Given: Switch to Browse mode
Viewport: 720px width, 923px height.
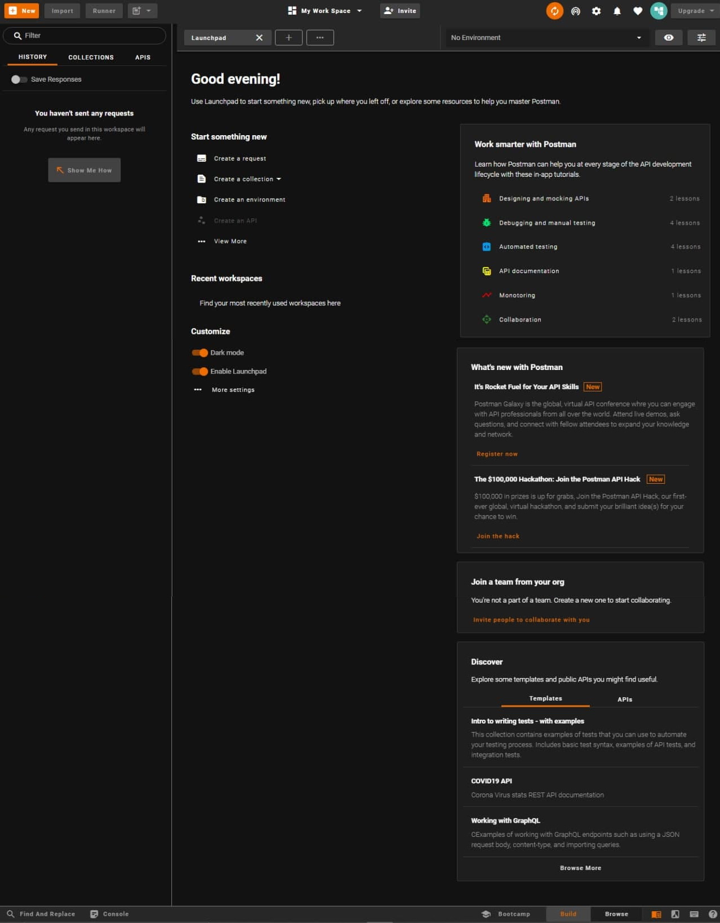Looking at the screenshot, I should point(616,914).
